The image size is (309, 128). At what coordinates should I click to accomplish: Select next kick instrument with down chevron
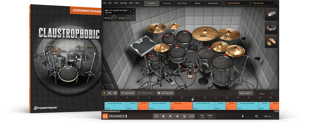pyautogui.click(x=133, y=13)
